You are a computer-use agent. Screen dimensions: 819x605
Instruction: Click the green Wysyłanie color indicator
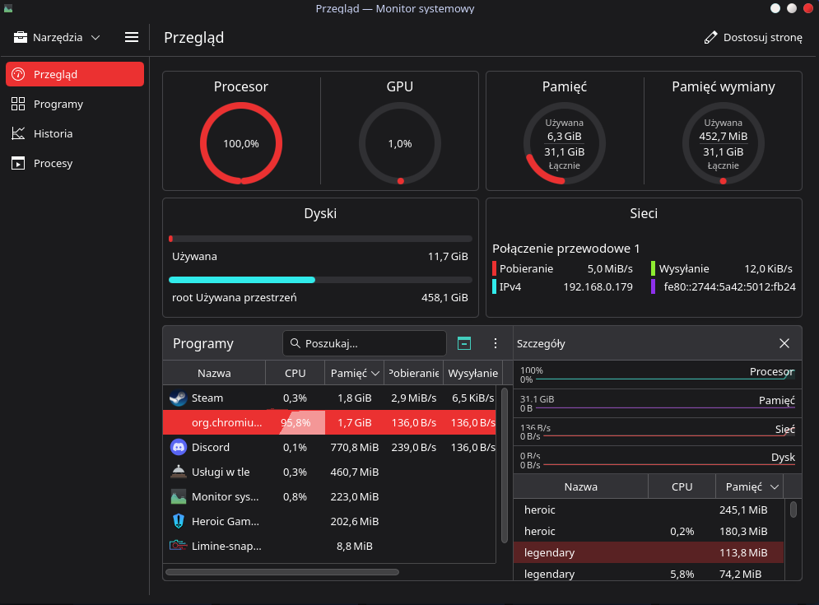coord(653,268)
